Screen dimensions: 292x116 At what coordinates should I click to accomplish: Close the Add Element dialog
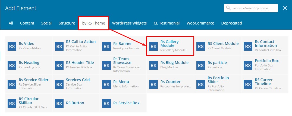point(285,8)
